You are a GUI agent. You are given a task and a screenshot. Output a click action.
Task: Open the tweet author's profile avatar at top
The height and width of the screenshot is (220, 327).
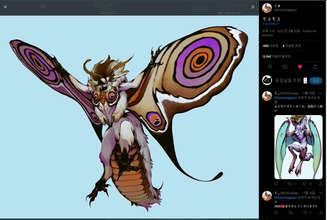click(267, 8)
